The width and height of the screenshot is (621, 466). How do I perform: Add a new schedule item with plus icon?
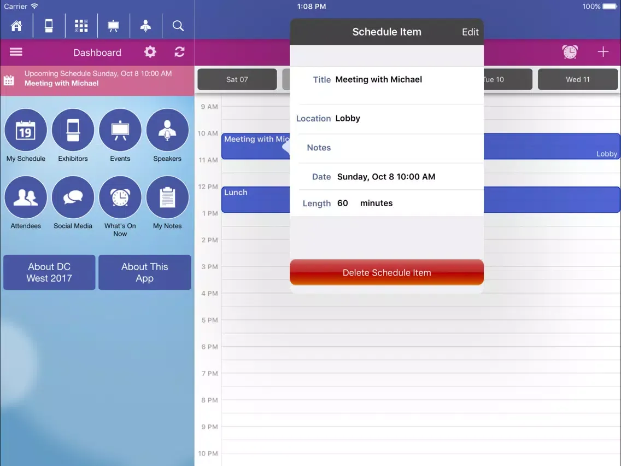coord(603,52)
